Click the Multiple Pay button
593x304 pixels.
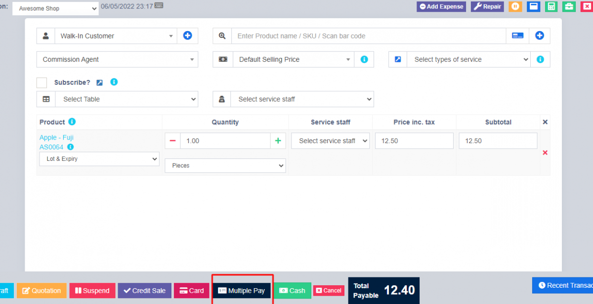point(242,291)
